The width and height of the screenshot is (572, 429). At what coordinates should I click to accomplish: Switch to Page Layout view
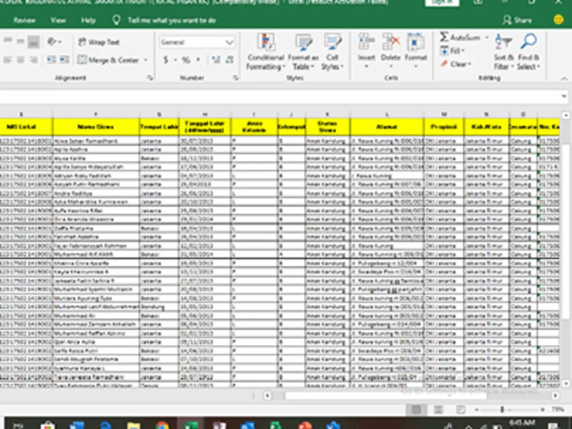coord(438,410)
